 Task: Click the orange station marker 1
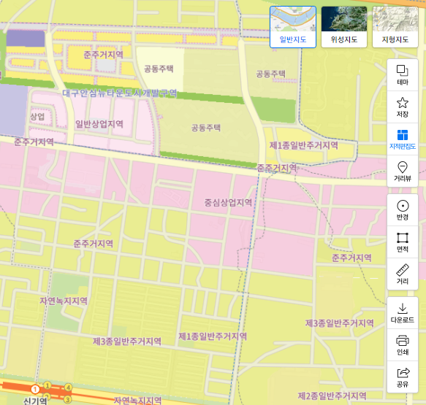35,390
